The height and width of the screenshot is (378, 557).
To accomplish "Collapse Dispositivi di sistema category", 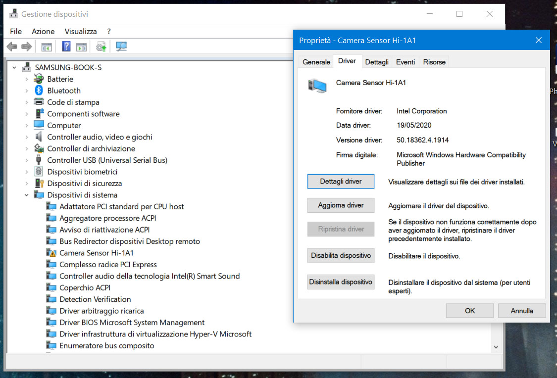I will 27,195.
